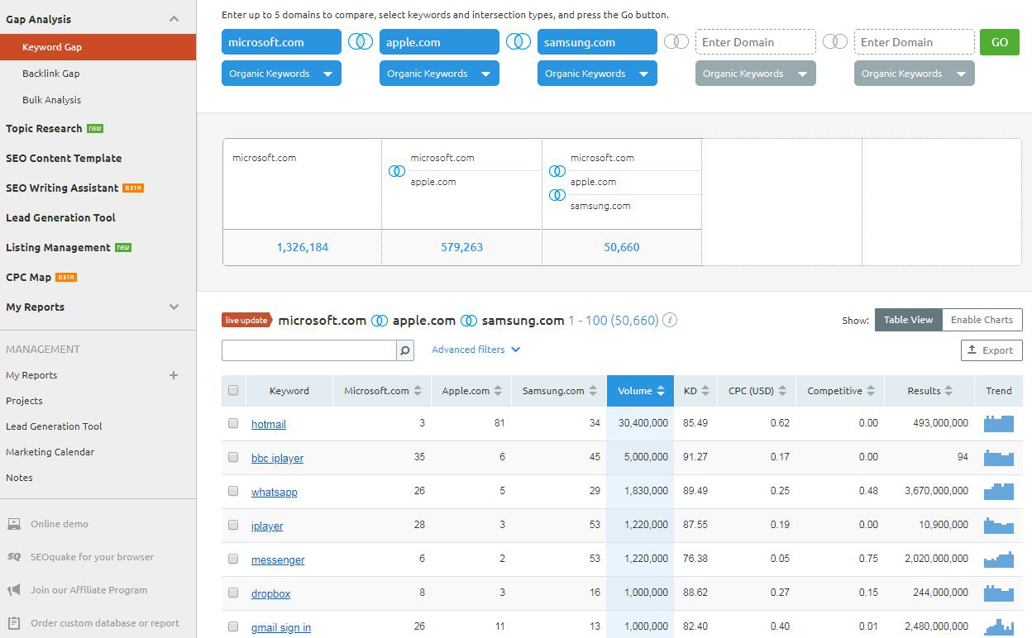Check the whatsapp row checkbox
1032x638 pixels.
pyautogui.click(x=233, y=491)
